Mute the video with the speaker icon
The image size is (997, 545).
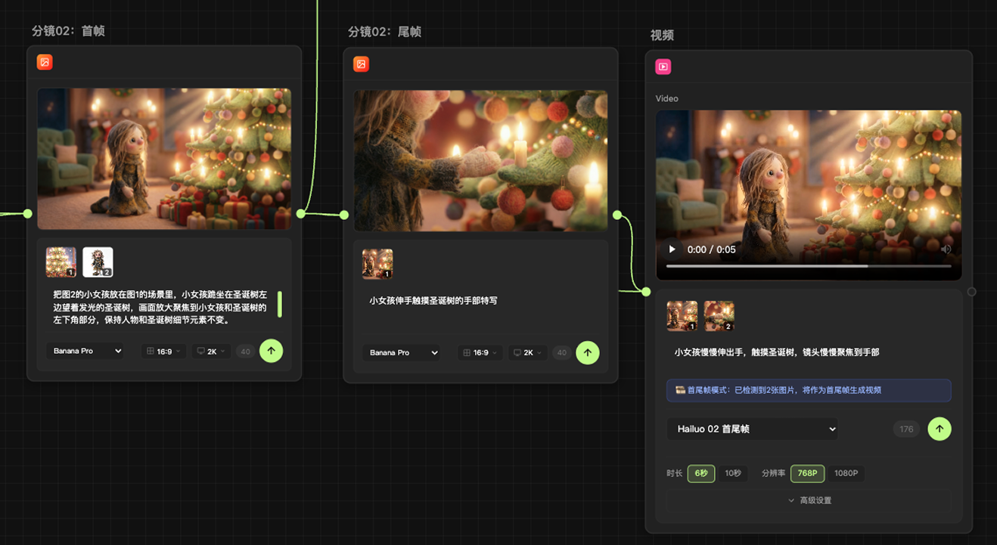point(946,249)
